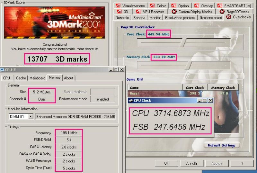Click the Core Clock column header
This screenshot has height=173, width=257.
195,88
